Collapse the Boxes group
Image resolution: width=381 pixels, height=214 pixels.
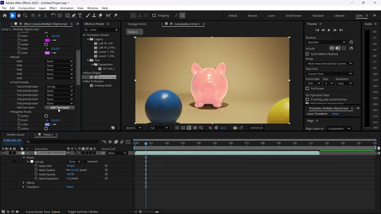11,57
